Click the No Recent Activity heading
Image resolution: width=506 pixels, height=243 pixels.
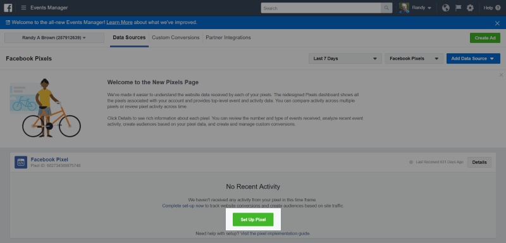(253, 187)
